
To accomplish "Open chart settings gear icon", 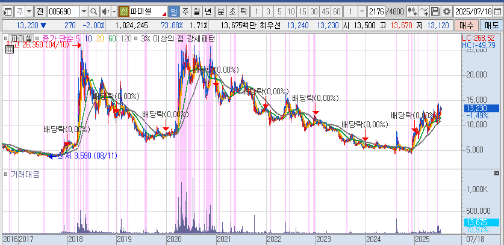I will click(446, 11).
